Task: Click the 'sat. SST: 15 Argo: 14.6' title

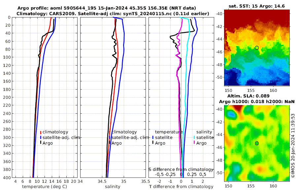Action: pos(257,6)
